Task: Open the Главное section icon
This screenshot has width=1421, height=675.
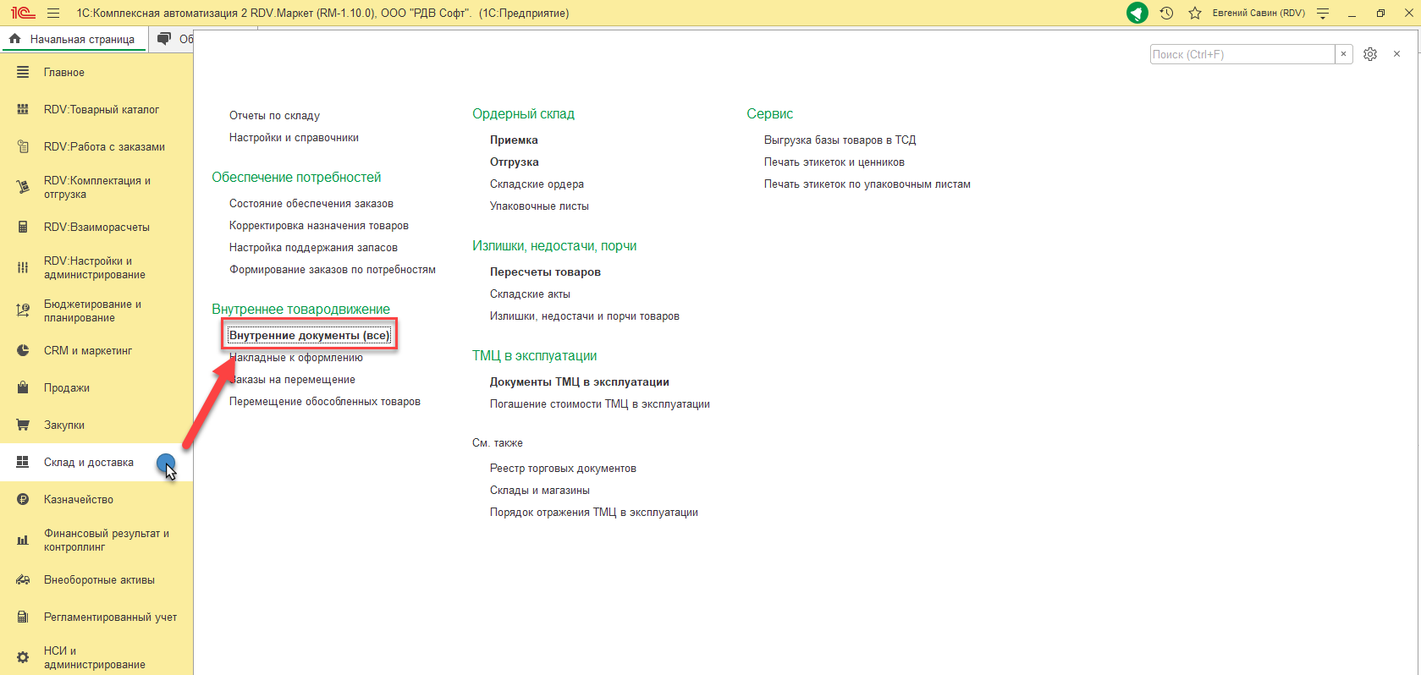Action: click(x=23, y=73)
